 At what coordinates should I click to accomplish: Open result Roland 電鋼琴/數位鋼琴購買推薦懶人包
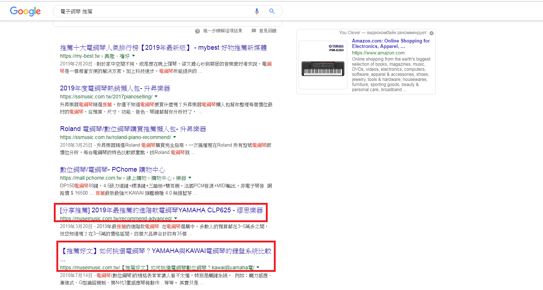coord(133,129)
